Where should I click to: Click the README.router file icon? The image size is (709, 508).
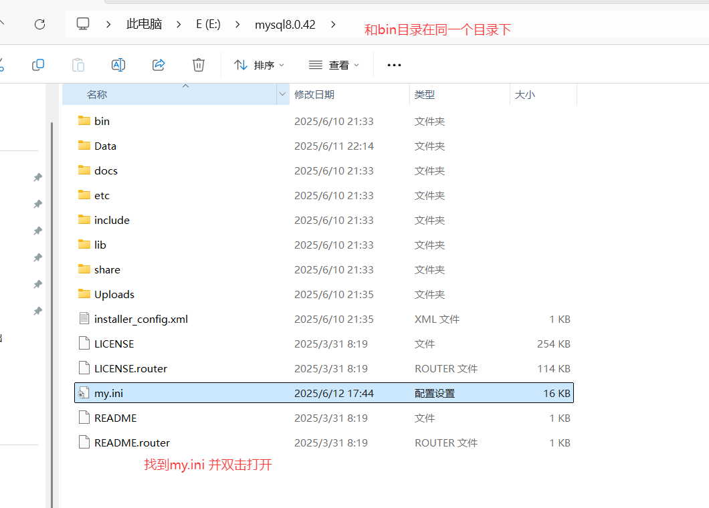coord(84,442)
